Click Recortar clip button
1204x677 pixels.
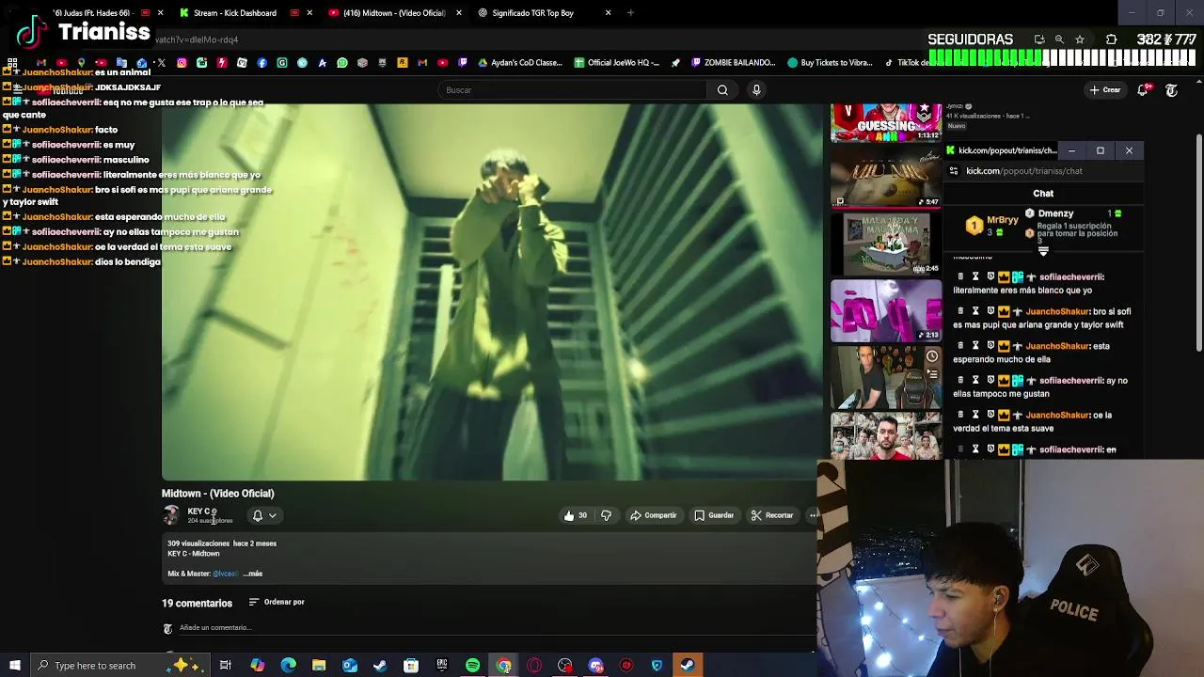coord(771,515)
